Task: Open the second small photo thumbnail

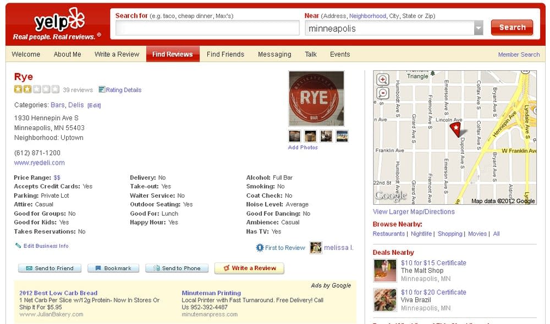Action: 310,136
